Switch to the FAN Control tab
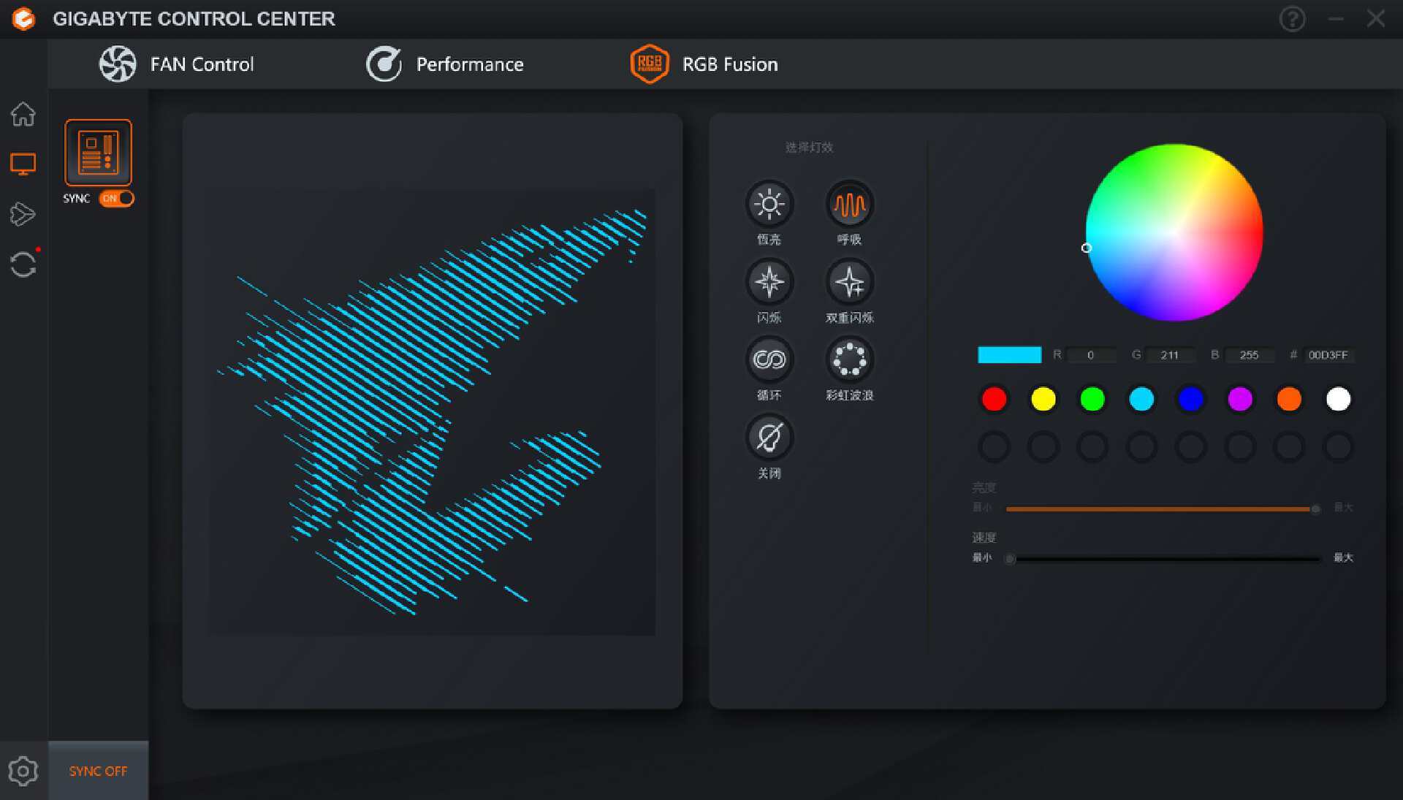This screenshot has width=1403, height=800. (x=177, y=64)
